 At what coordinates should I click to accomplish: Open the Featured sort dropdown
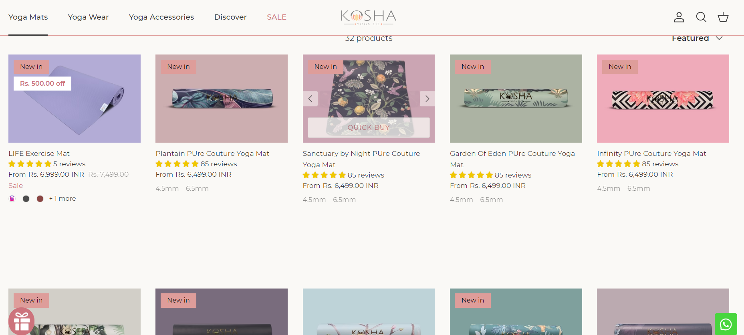pos(697,38)
